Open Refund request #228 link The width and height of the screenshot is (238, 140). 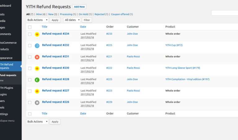(x=55, y=79)
